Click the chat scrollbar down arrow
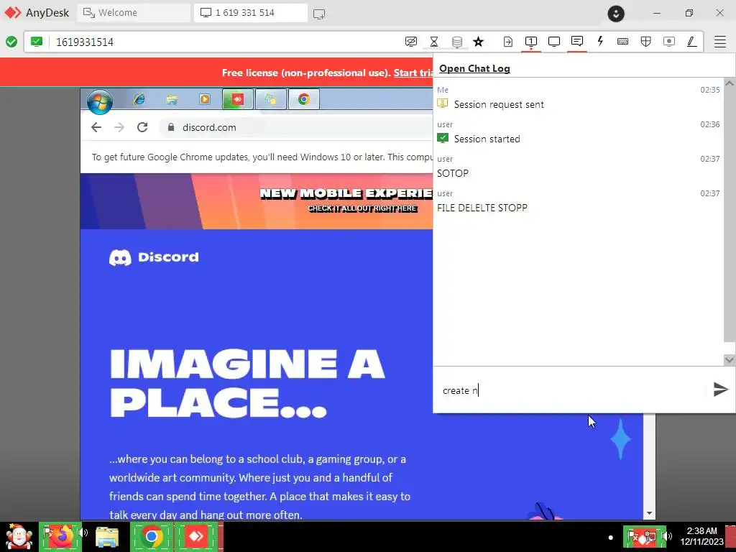The height and width of the screenshot is (552, 736). 729,359
